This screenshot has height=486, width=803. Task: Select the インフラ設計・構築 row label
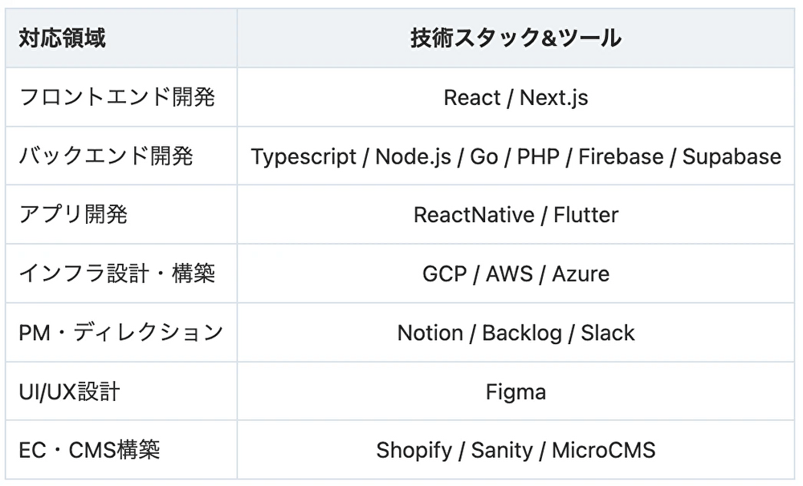pyautogui.click(x=116, y=273)
